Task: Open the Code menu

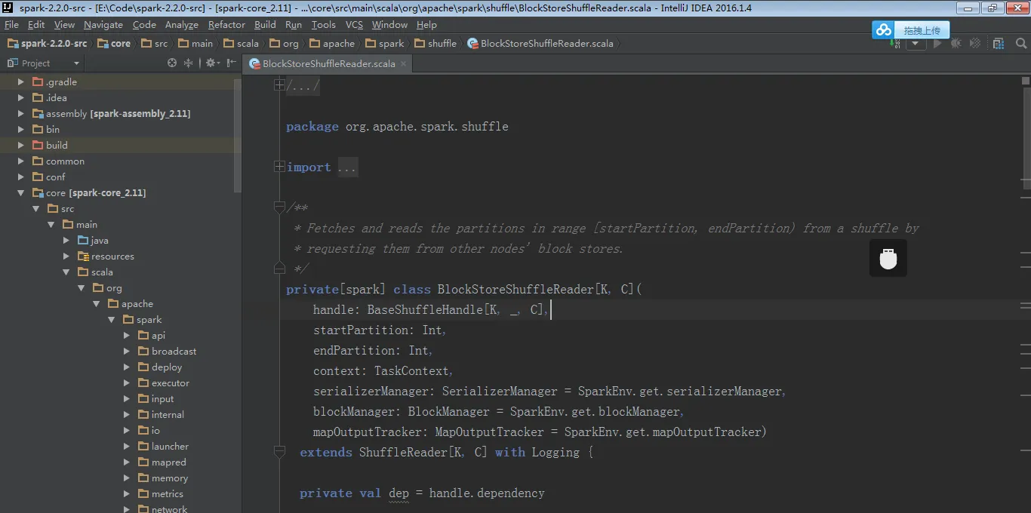Action: click(144, 25)
